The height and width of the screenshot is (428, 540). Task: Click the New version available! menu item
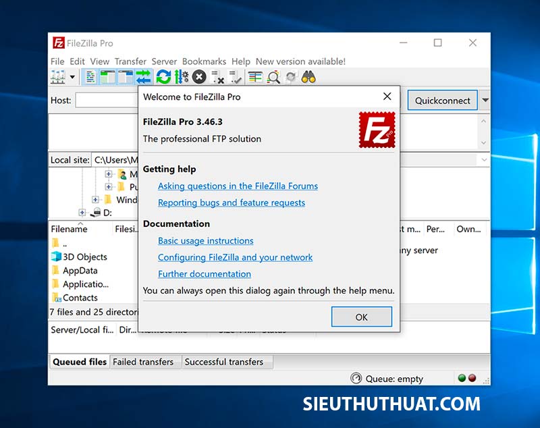[x=300, y=61]
